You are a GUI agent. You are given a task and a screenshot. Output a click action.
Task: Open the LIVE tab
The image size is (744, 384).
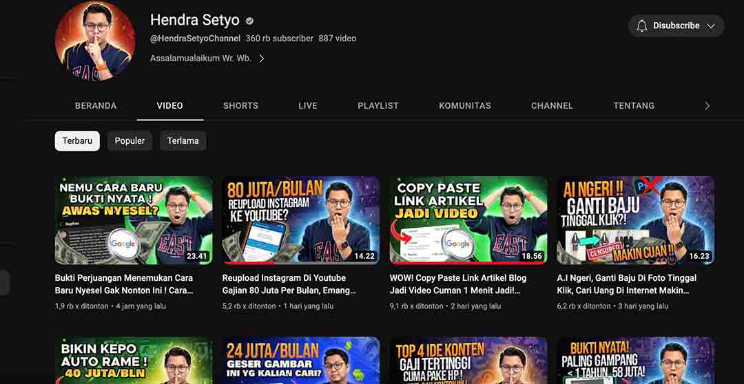[308, 106]
